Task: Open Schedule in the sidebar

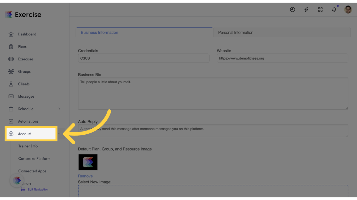Action: click(x=26, y=109)
